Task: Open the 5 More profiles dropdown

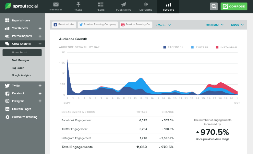Action: (163, 25)
